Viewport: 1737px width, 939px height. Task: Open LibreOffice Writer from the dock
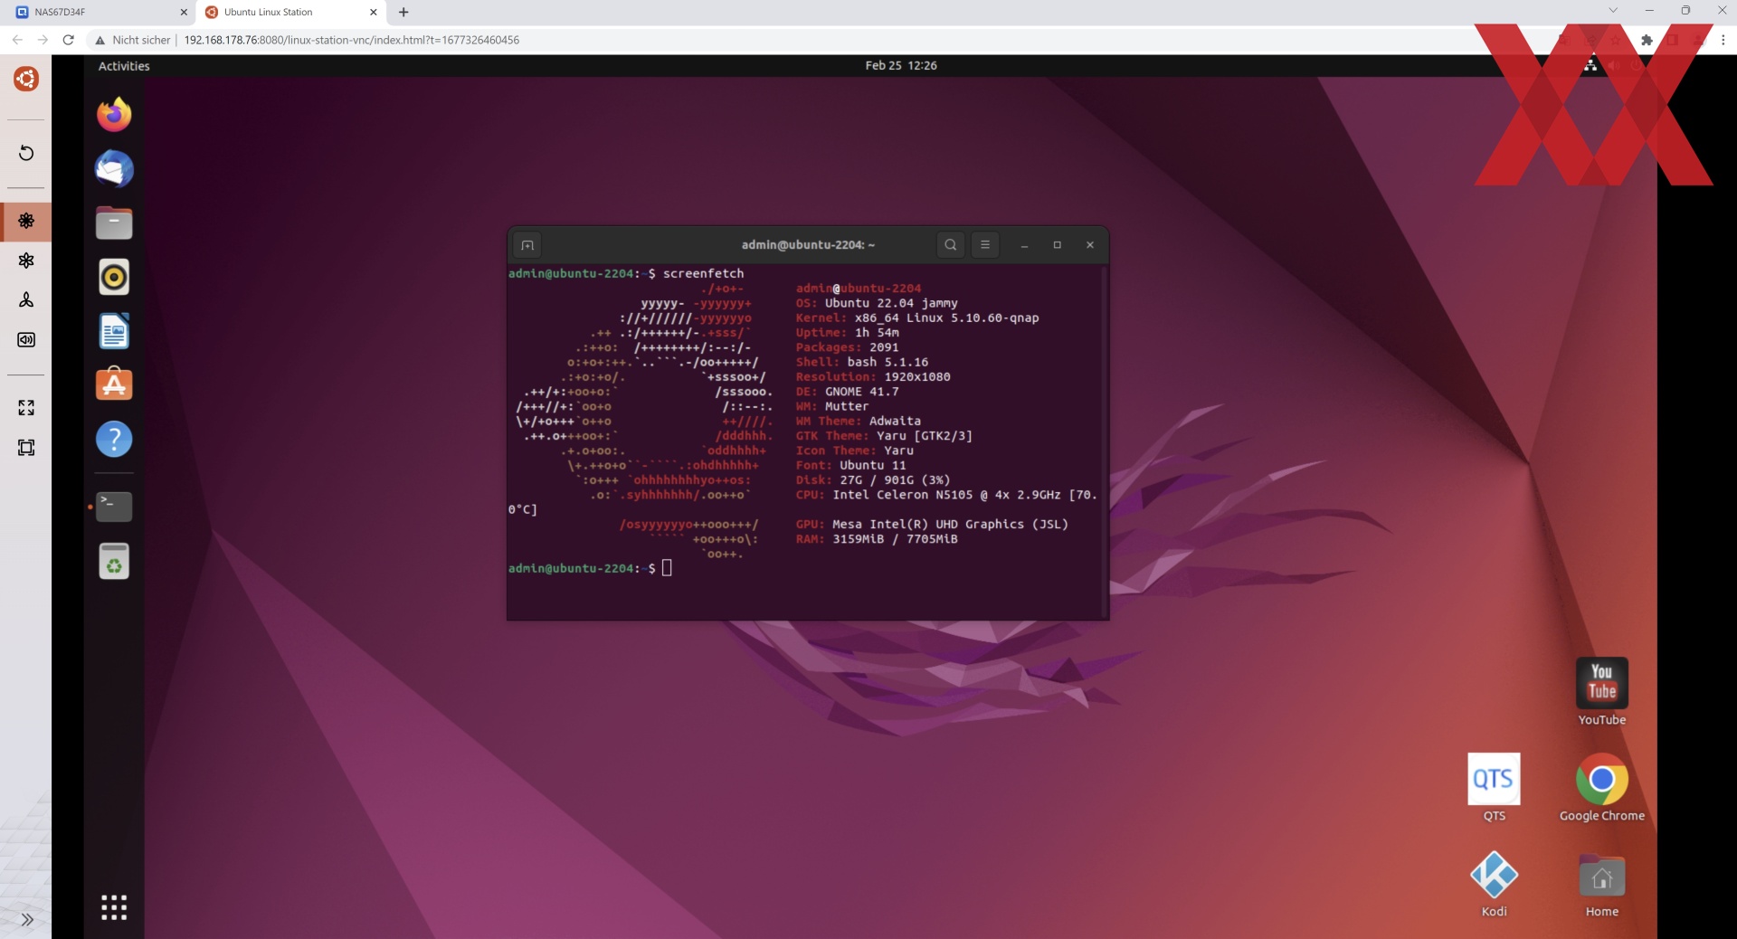[x=114, y=331]
